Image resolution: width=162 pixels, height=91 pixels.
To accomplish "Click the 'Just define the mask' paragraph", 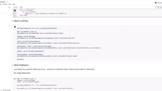I will (54, 69).
